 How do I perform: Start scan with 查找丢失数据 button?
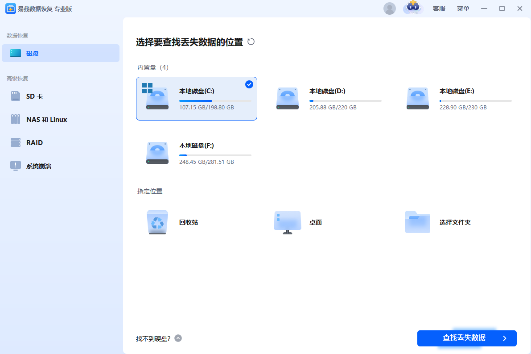point(467,338)
